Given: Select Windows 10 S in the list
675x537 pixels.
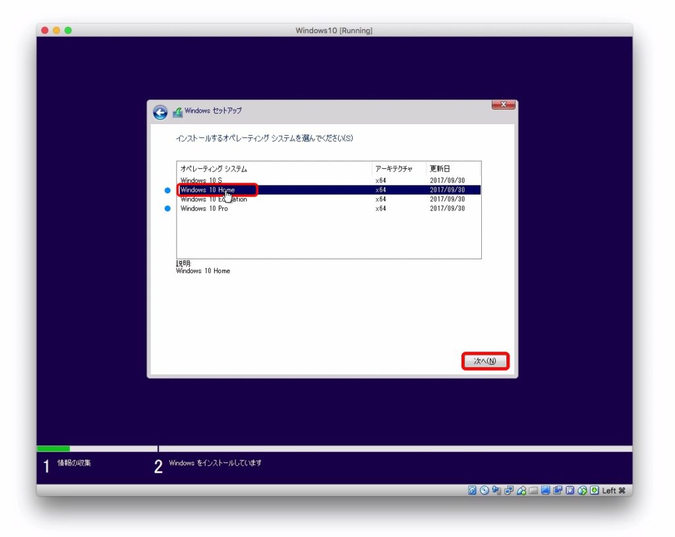Looking at the screenshot, I should [x=329, y=180].
